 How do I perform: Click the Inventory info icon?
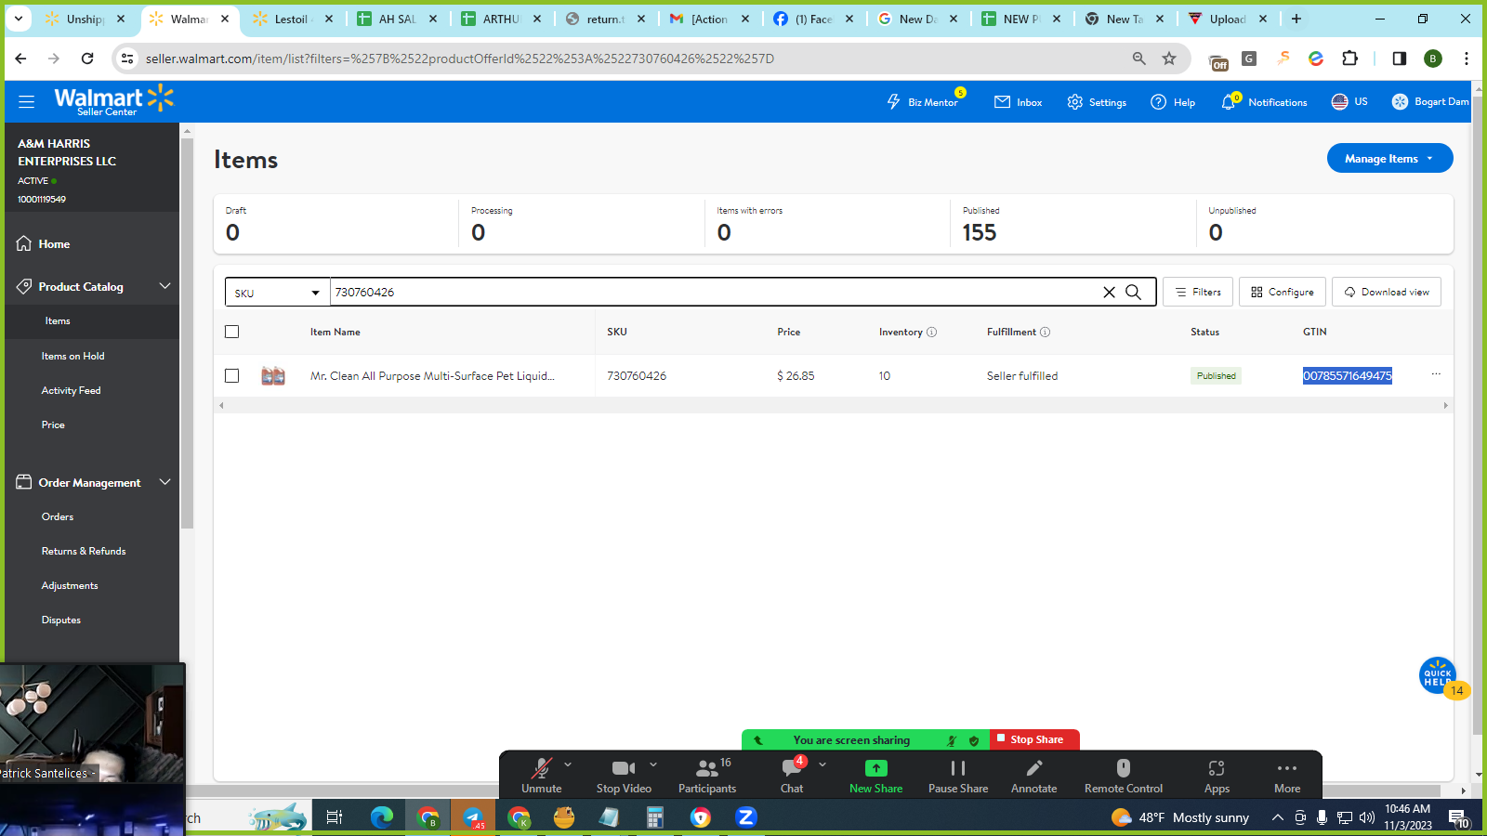point(932,332)
